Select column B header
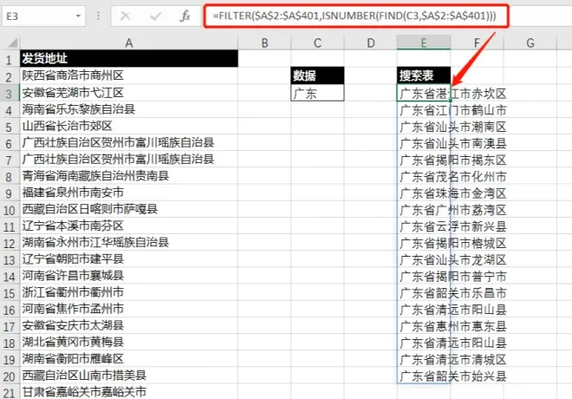The height and width of the screenshot is (399, 572). click(x=265, y=43)
